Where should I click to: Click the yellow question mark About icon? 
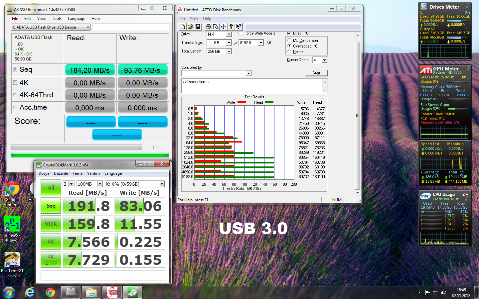[x=231, y=27]
